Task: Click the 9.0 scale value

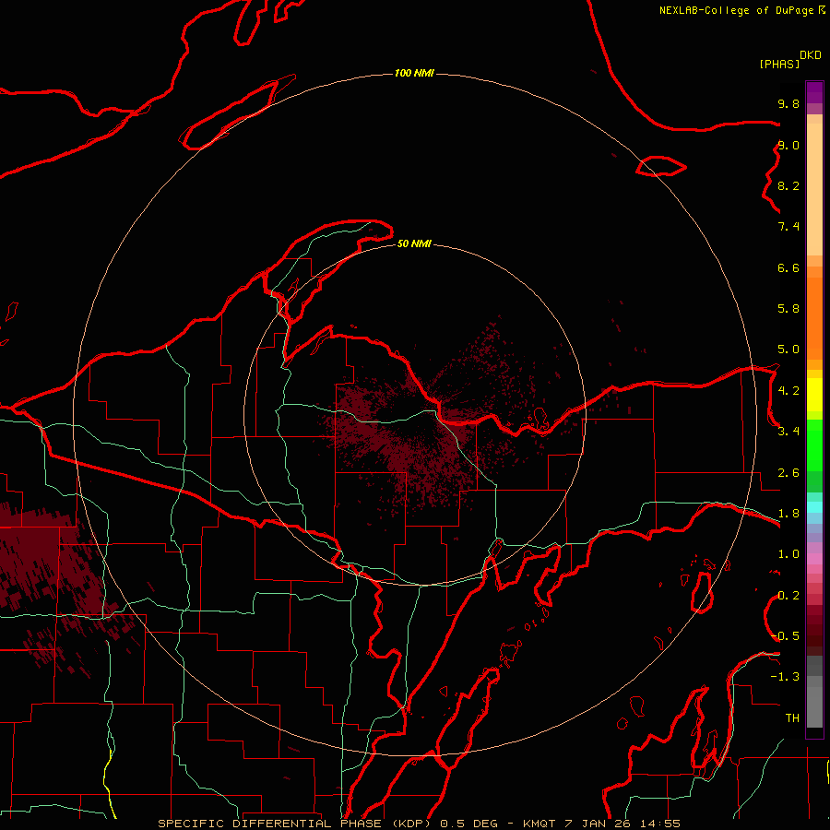Action: click(x=788, y=145)
